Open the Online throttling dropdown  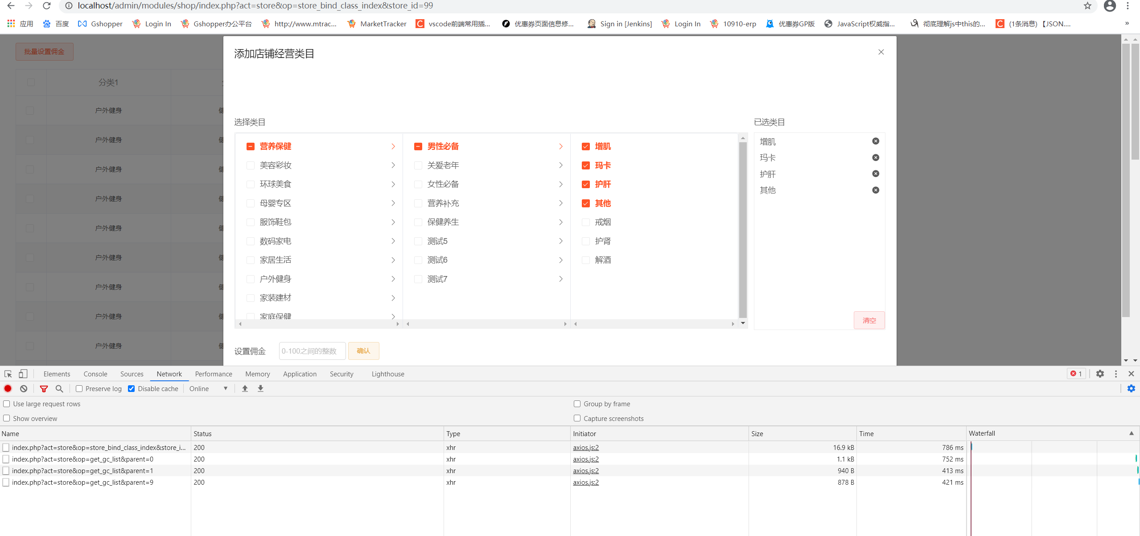tap(208, 389)
